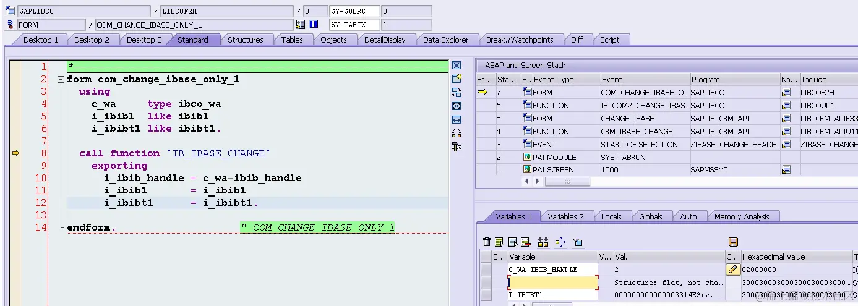Image resolution: width=858 pixels, height=306 pixels.
Task: Switch to the Globals tab
Action: [651, 216]
